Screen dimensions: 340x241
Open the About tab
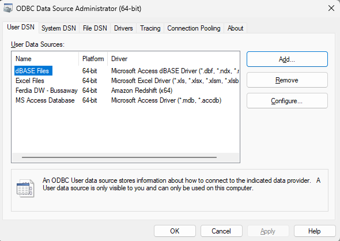tap(235, 28)
